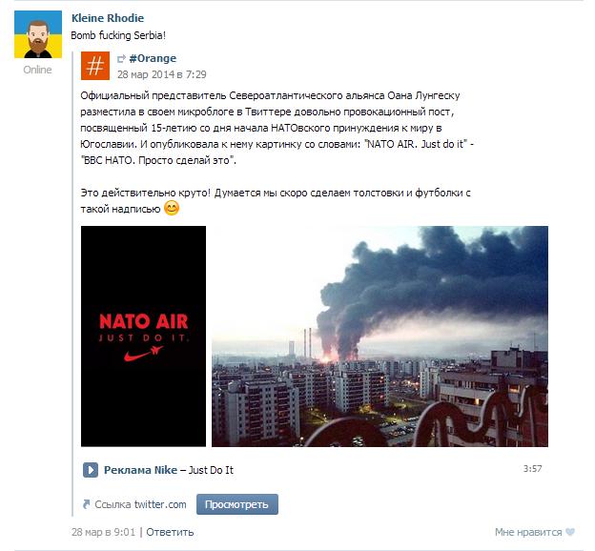View the NATO AIR poster image
Image resolution: width=595 pixels, height=551 pixels.
point(143,337)
